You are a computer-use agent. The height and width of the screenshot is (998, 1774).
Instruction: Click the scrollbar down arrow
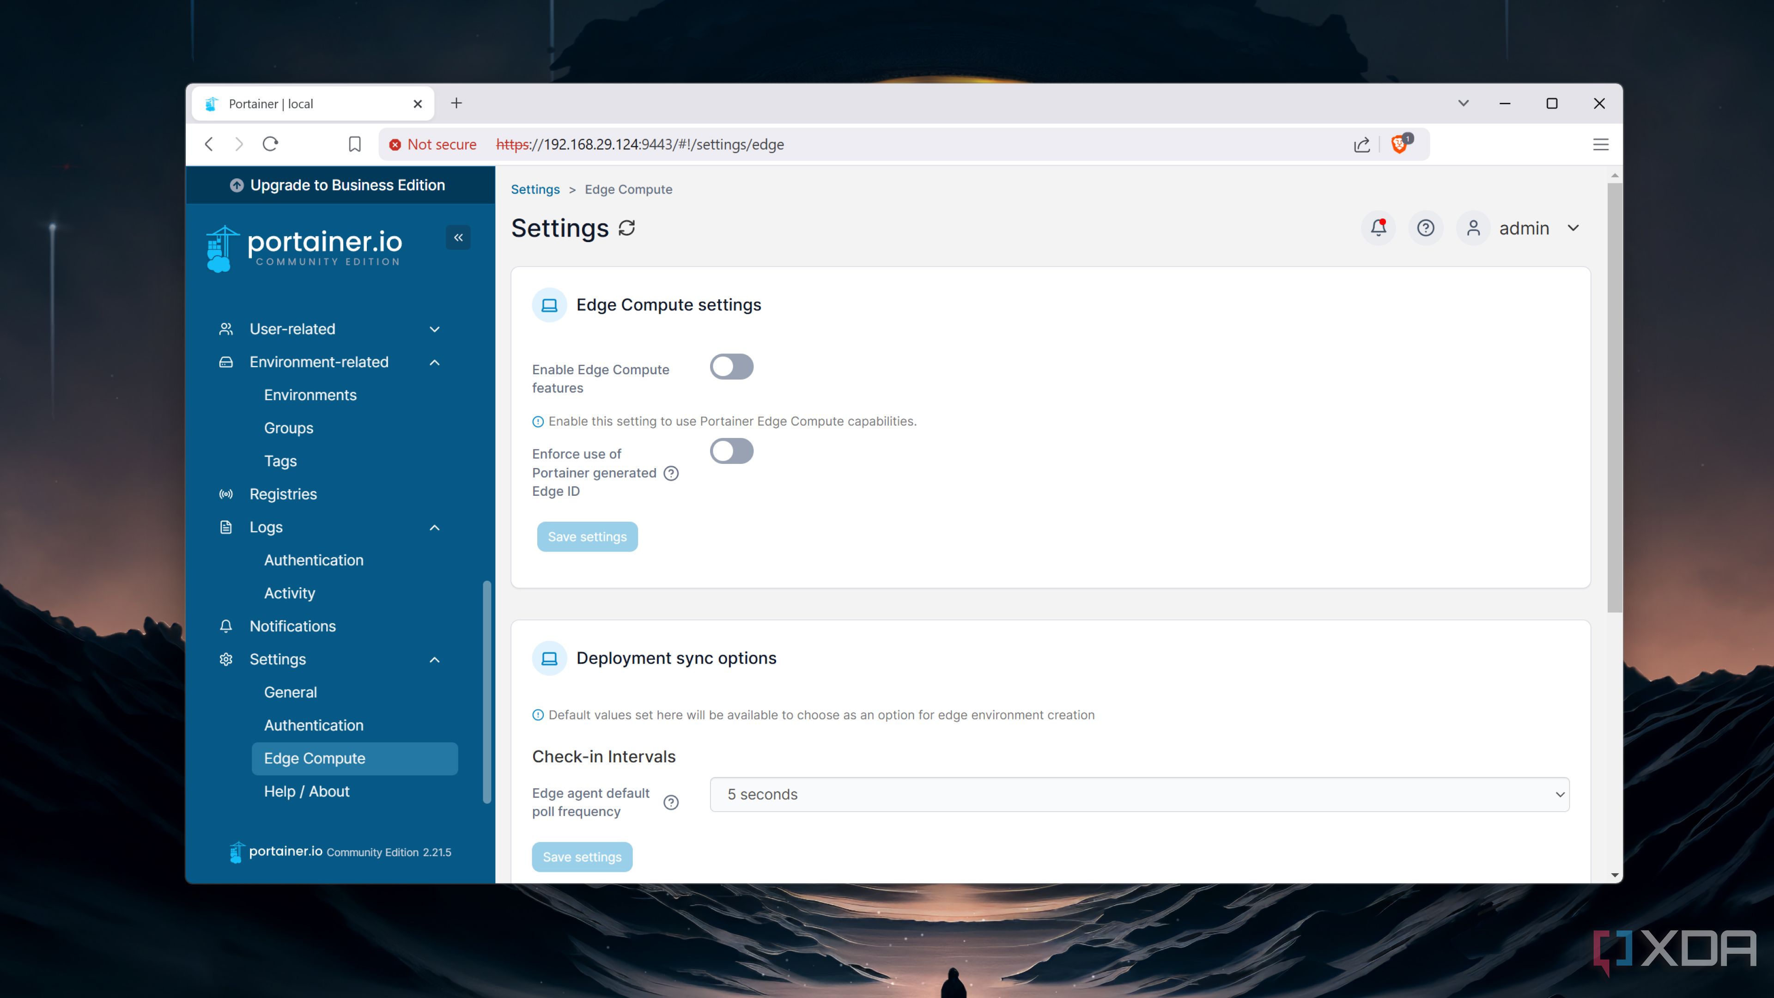[1614, 876]
